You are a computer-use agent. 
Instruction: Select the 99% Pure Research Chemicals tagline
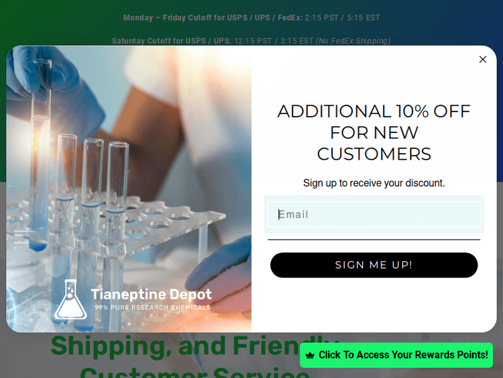click(153, 308)
